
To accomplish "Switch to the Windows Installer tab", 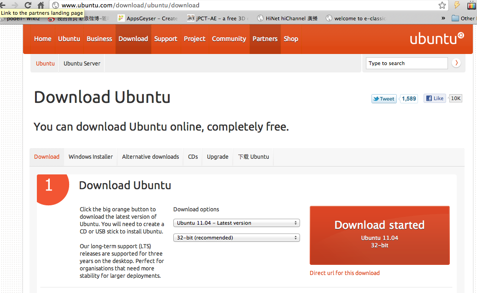I will [x=91, y=157].
